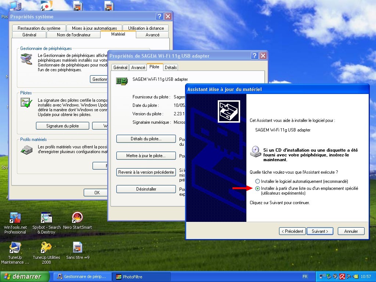Click 'Date du pilote :' label
The width and height of the screenshot is (376, 282).
pyautogui.click(x=145, y=105)
